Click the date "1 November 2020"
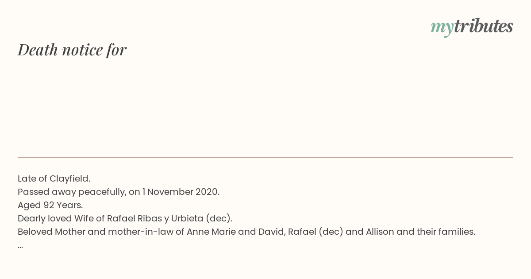The height and width of the screenshot is (279, 531). click(x=180, y=192)
